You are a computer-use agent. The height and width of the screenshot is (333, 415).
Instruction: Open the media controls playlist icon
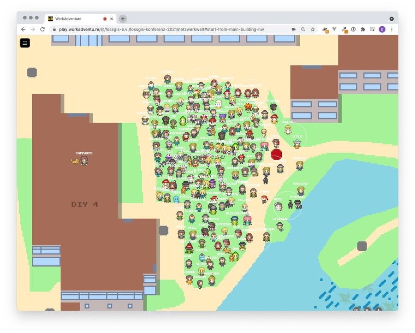(x=373, y=30)
